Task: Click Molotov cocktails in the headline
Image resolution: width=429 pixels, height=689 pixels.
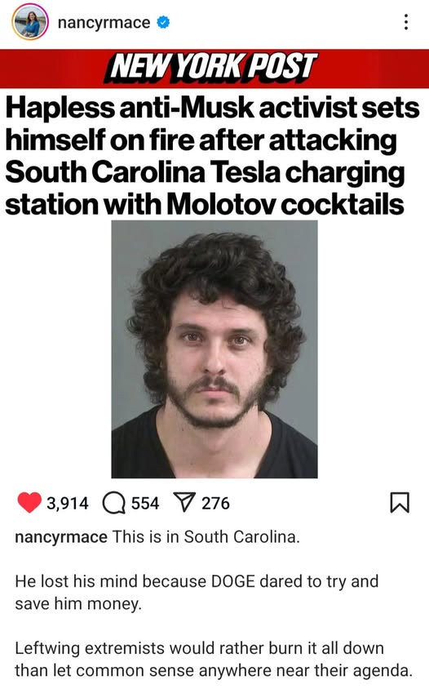Action: tap(285, 204)
